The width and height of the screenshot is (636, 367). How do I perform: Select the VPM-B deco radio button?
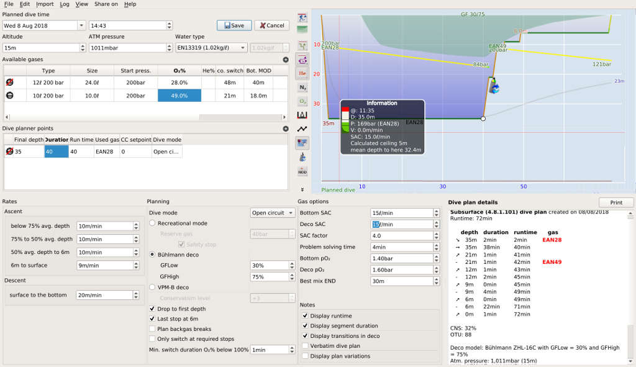(x=151, y=286)
